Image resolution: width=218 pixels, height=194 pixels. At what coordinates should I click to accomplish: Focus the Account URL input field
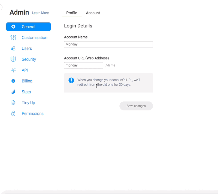coord(84,65)
